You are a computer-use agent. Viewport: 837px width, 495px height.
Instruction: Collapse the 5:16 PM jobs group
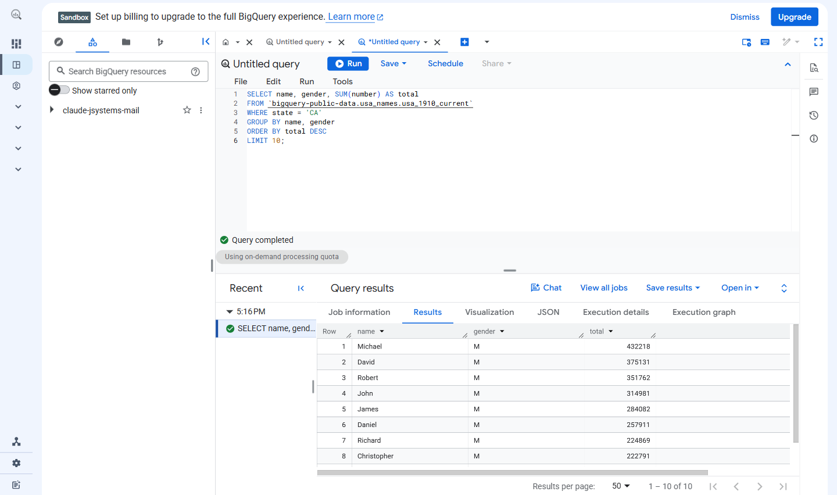click(x=230, y=311)
